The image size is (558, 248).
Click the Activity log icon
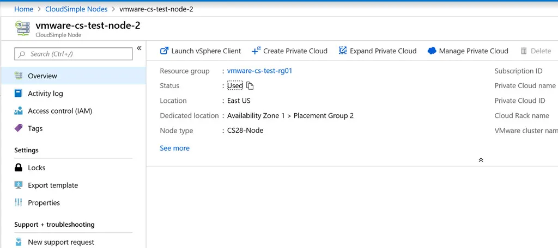(x=18, y=94)
